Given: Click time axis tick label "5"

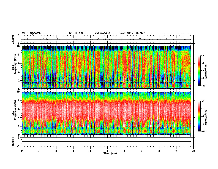Looking at the screenshot, I should coord(108,151).
